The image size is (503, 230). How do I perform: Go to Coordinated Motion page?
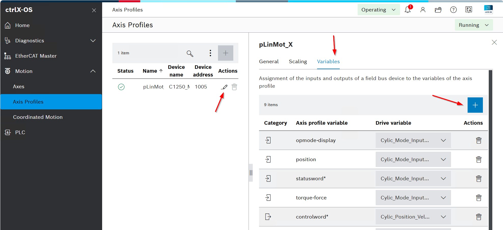click(x=38, y=117)
